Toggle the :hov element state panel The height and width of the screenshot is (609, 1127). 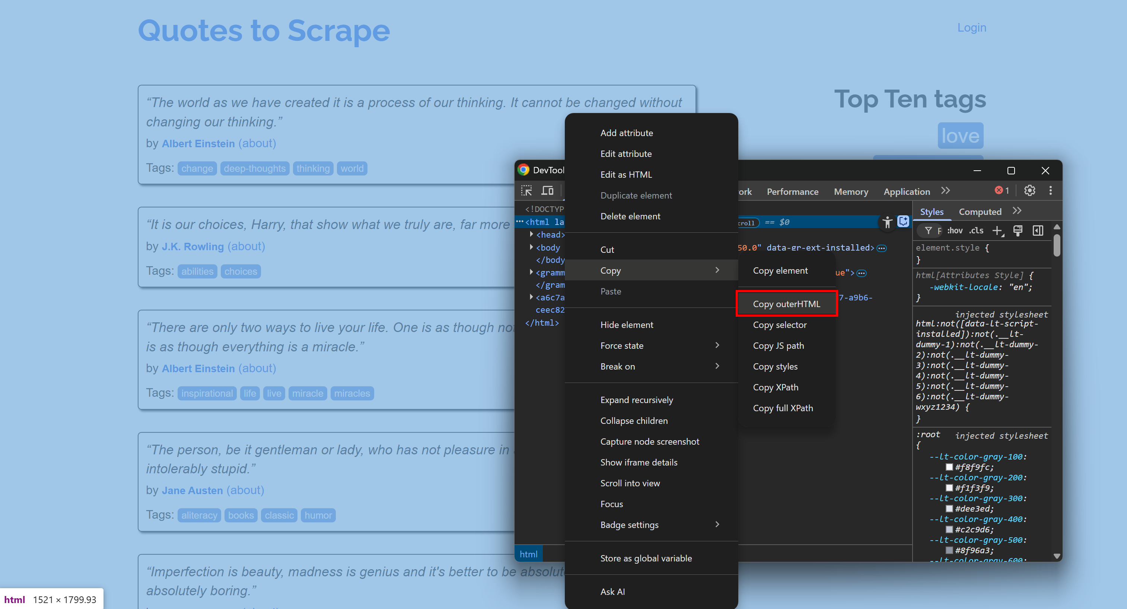955,231
